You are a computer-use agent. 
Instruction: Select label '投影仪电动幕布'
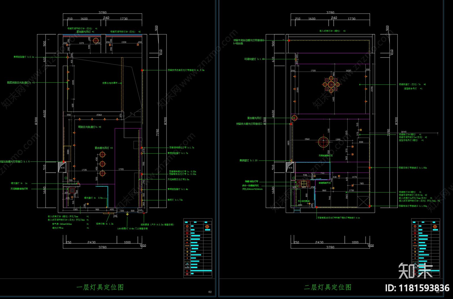[x=110, y=83]
